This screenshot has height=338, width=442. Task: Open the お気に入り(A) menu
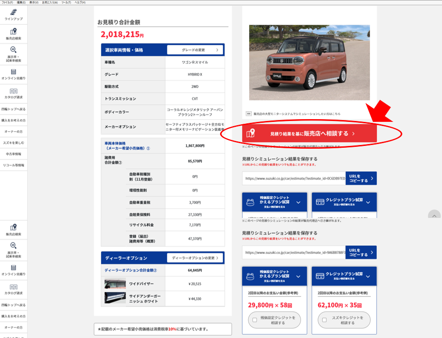pos(50,2)
